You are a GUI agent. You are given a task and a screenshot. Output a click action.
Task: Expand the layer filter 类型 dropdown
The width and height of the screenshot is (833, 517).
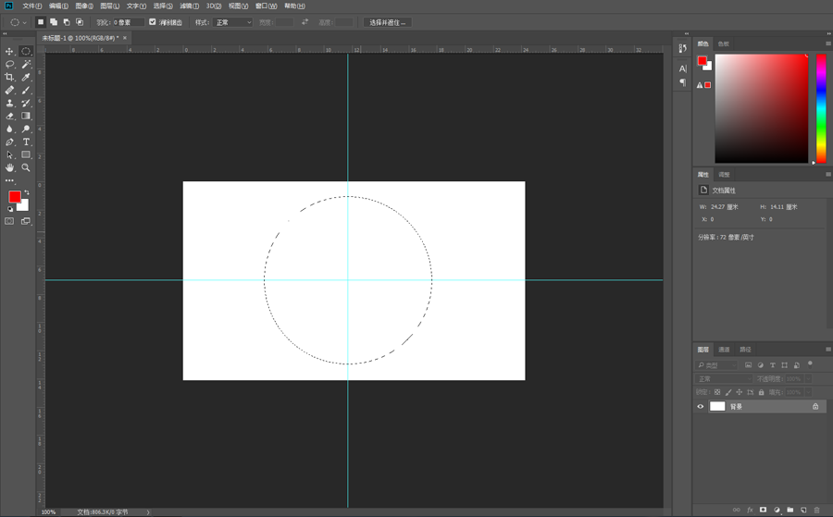[x=716, y=365]
